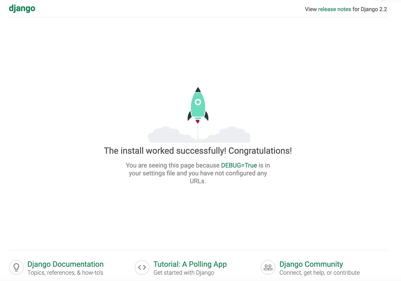Screen dimensions: 401x281
Task: Click the people community icon
Action: click(x=268, y=267)
